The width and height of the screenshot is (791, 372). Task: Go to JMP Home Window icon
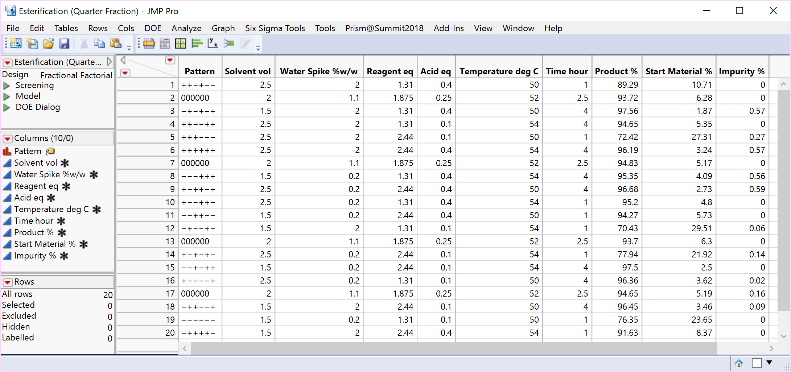click(738, 363)
